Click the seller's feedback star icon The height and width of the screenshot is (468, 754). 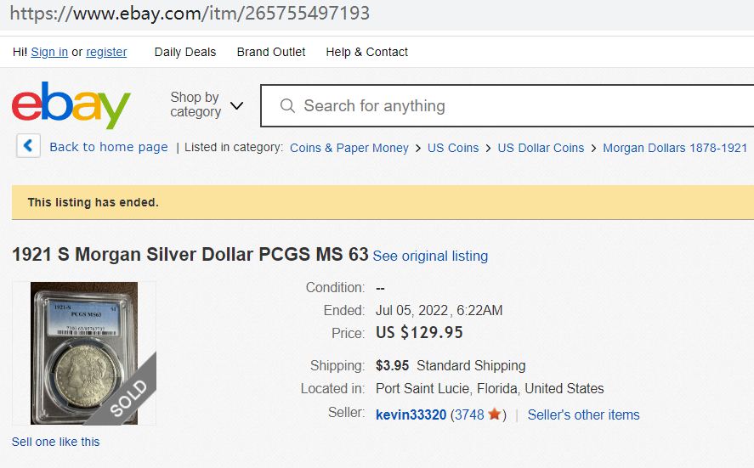(x=494, y=414)
